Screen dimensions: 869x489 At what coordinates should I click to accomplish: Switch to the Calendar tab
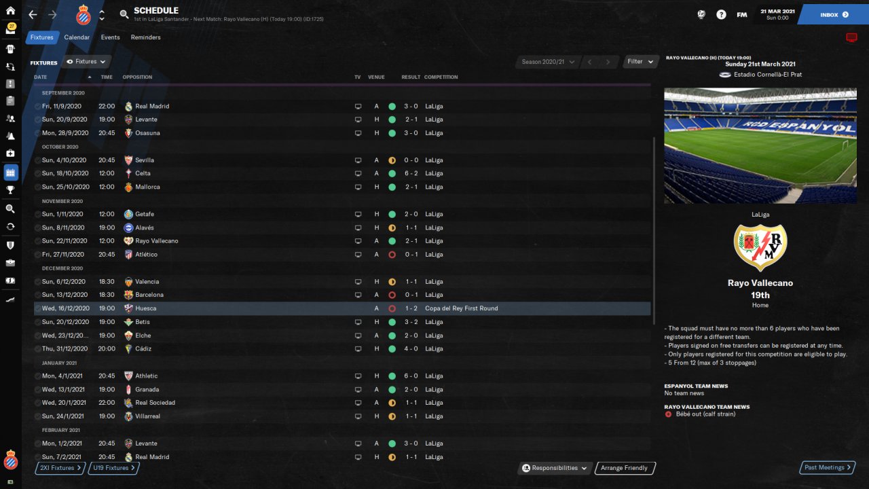[77, 37]
